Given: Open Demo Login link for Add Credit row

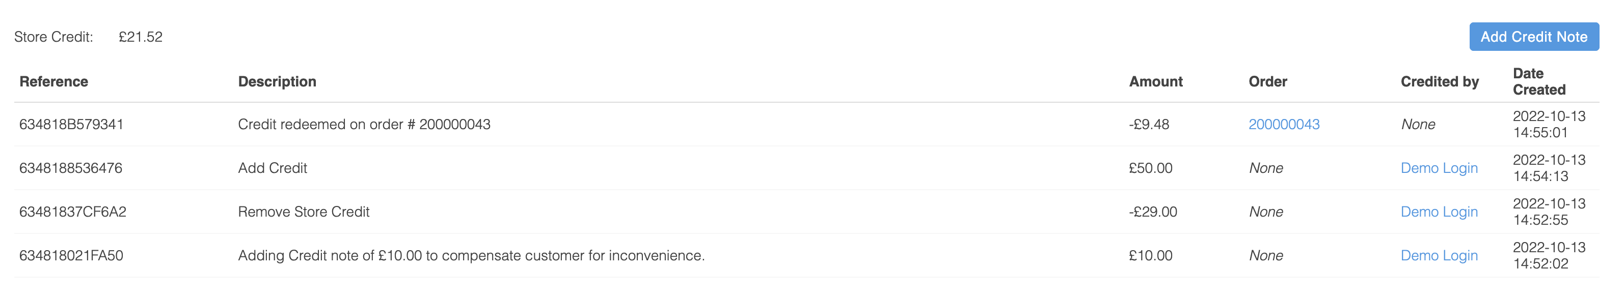Looking at the screenshot, I should 1439,168.
